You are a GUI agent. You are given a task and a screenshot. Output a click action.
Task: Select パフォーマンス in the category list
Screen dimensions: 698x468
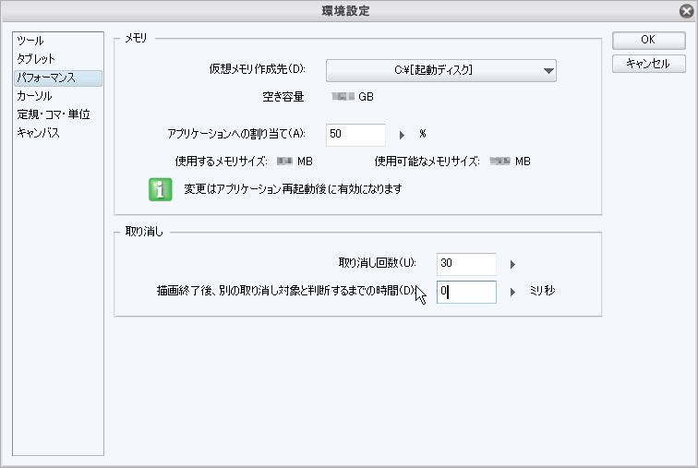58,78
